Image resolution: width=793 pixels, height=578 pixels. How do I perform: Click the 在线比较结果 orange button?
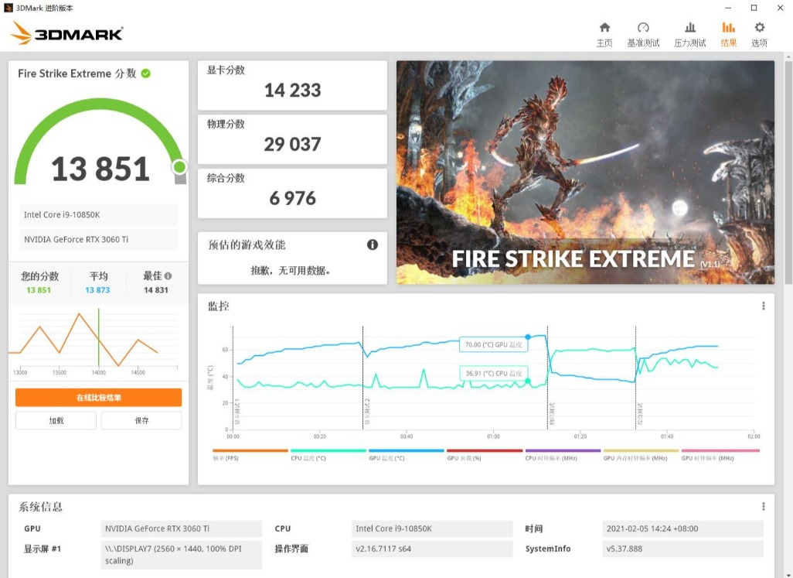pos(98,398)
